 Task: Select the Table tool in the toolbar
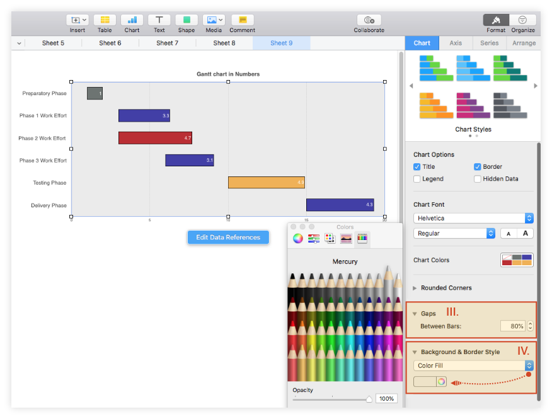105,21
